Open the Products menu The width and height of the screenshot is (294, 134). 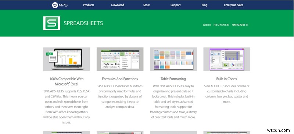[89, 5]
